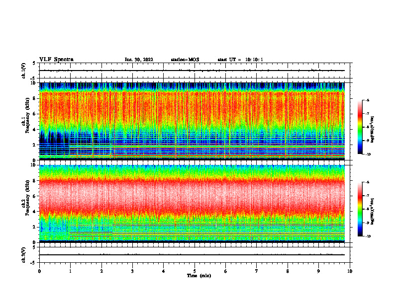This screenshot has height=304, width=394.
Task: Select the "Jan. 30, 2022" date label
Action: (x=139, y=60)
